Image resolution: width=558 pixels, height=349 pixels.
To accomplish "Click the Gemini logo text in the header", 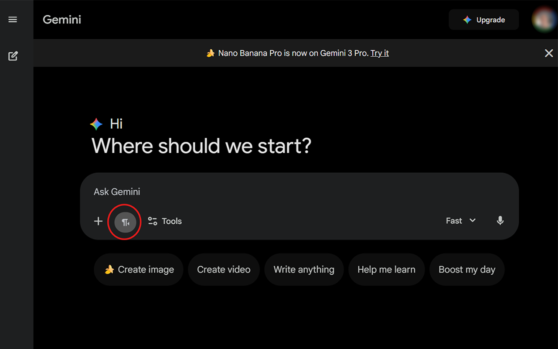I will pos(62,20).
